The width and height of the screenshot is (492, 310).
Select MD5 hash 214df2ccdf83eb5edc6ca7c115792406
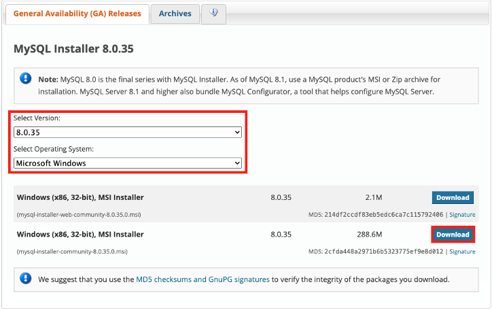click(384, 215)
